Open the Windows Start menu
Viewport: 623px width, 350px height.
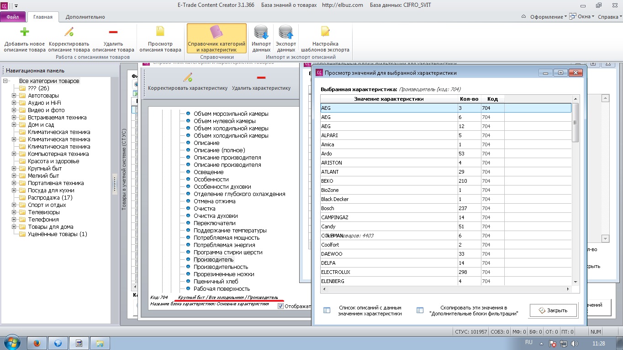(11, 342)
